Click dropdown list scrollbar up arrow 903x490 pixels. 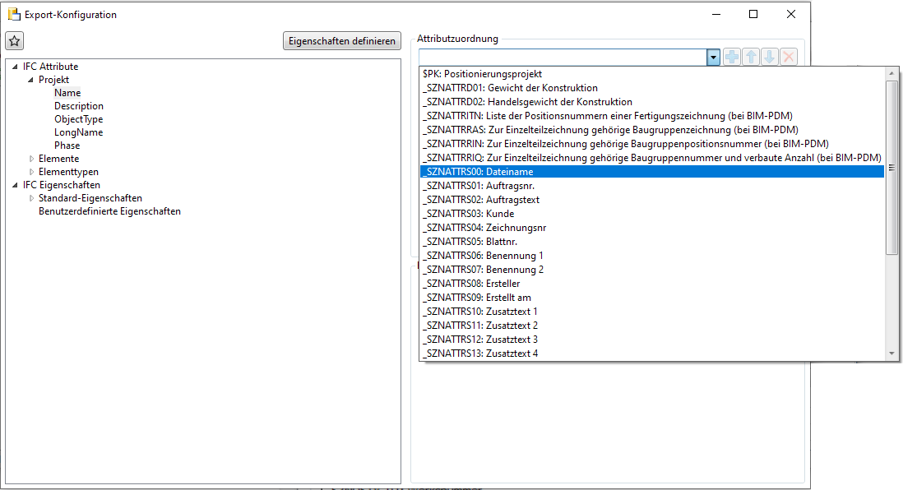point(891,73)
